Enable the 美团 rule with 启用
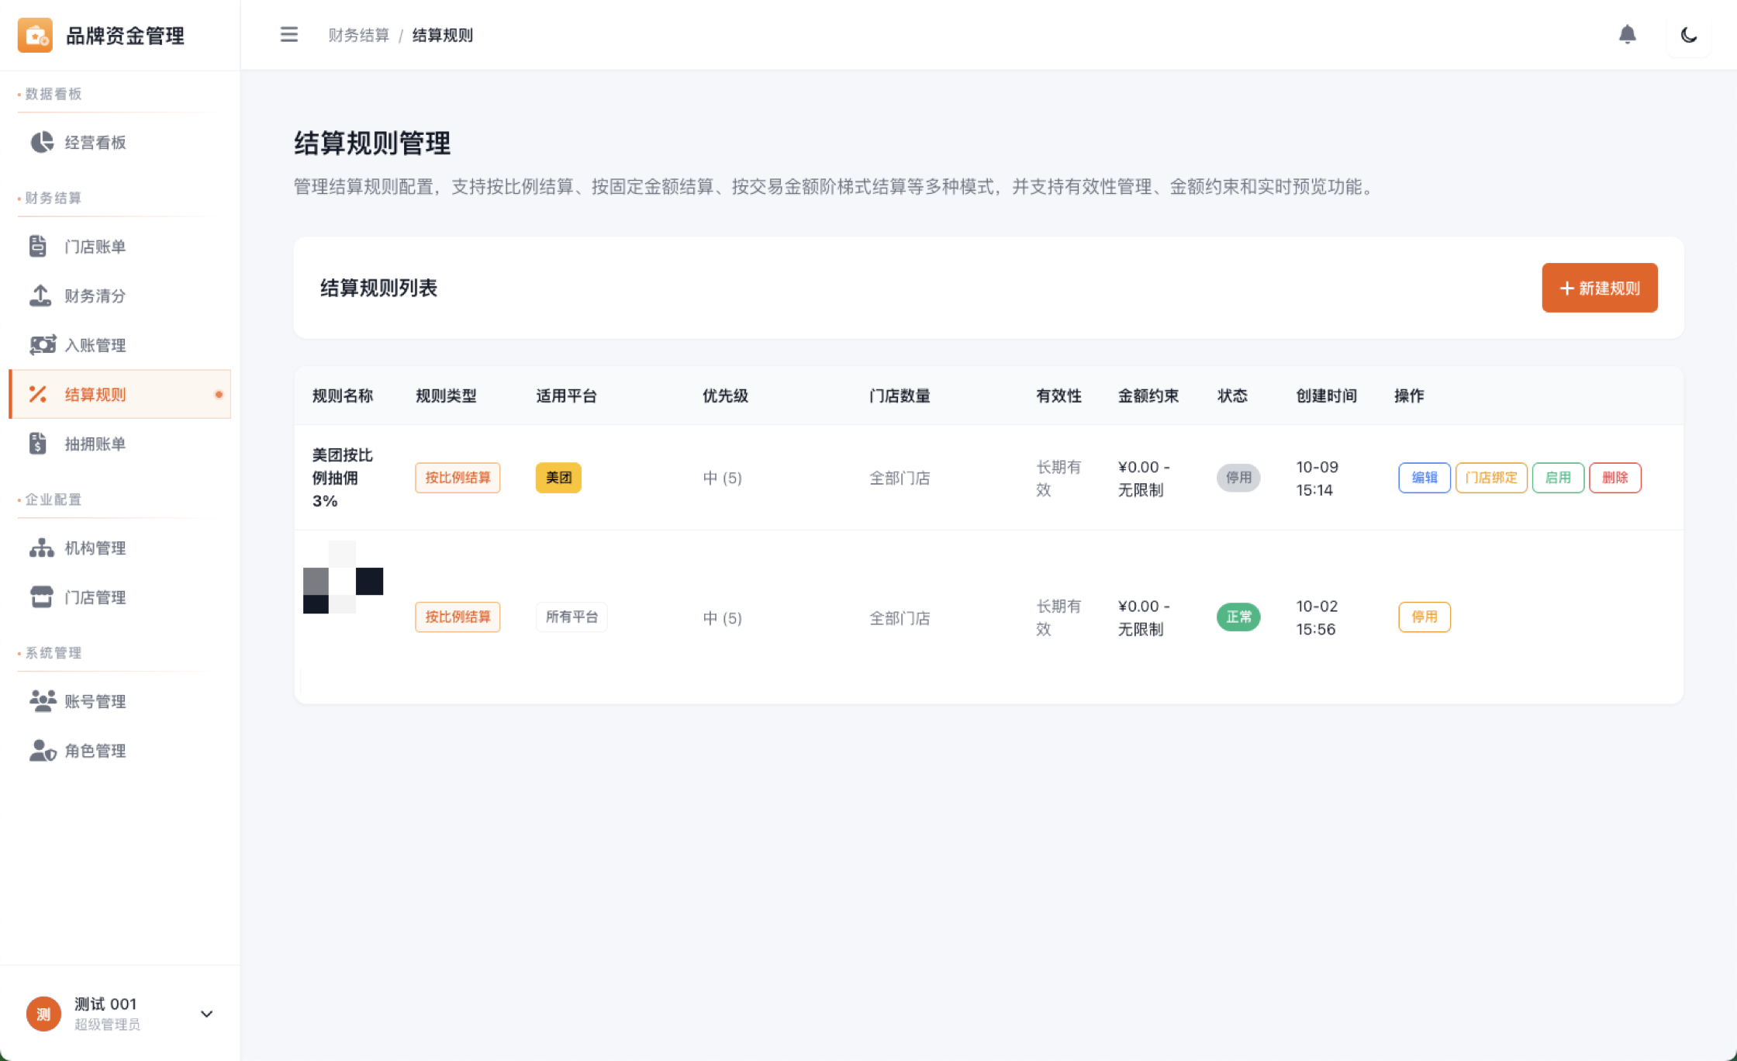 1557,478
